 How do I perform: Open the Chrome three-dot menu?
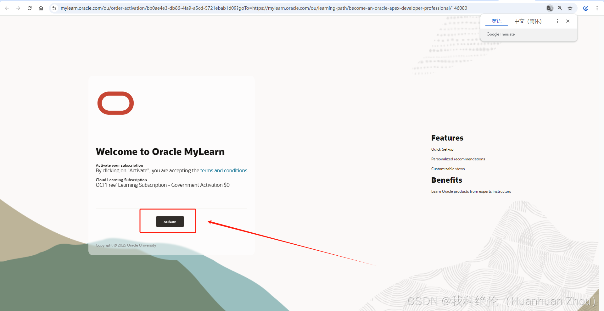coord(597,8)
